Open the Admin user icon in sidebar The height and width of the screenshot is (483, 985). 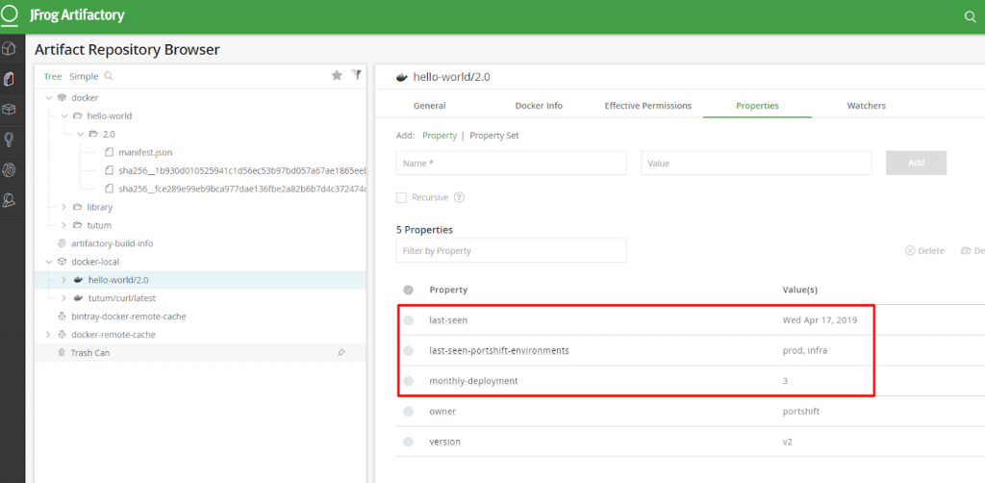(x=9, y=200)
